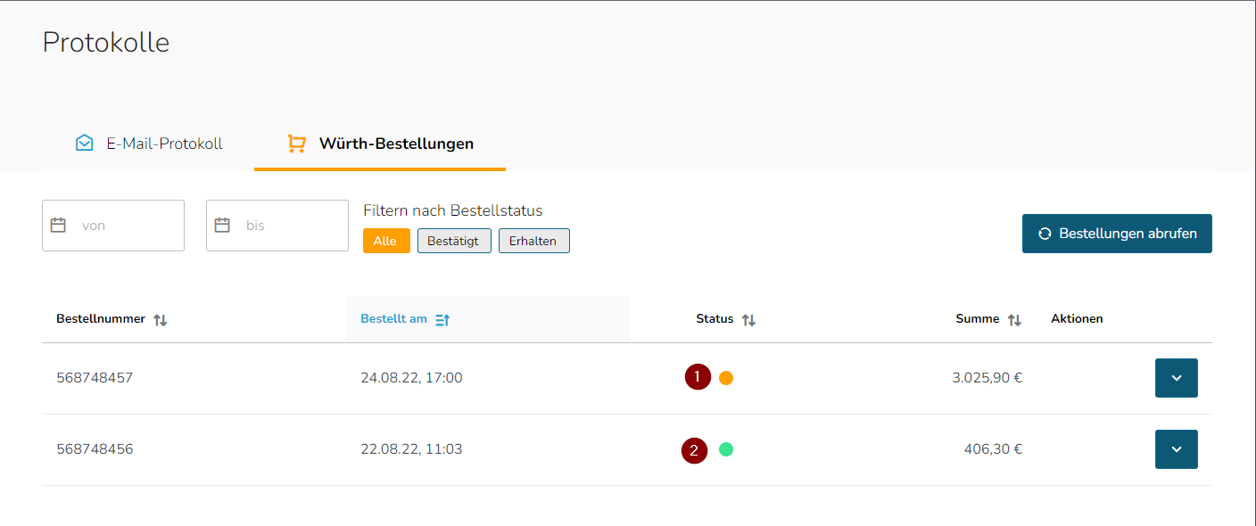Click the calendar icon in the bis field
The image size is (1256, 526).
point(222,226)
